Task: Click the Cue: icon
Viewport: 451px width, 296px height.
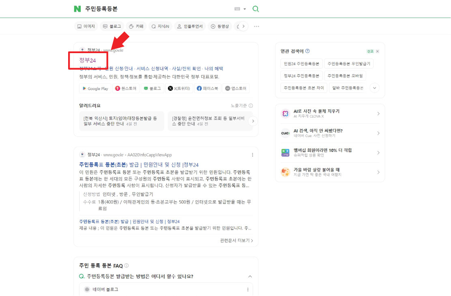Action: click(x=286, y=133)
